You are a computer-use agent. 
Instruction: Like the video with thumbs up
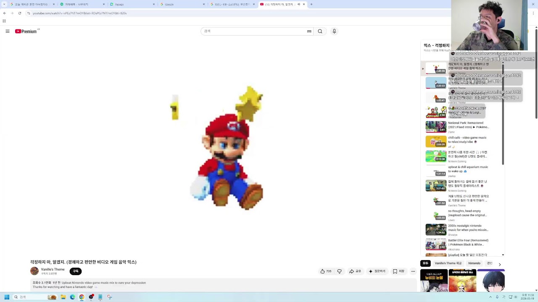click(326, 271)
